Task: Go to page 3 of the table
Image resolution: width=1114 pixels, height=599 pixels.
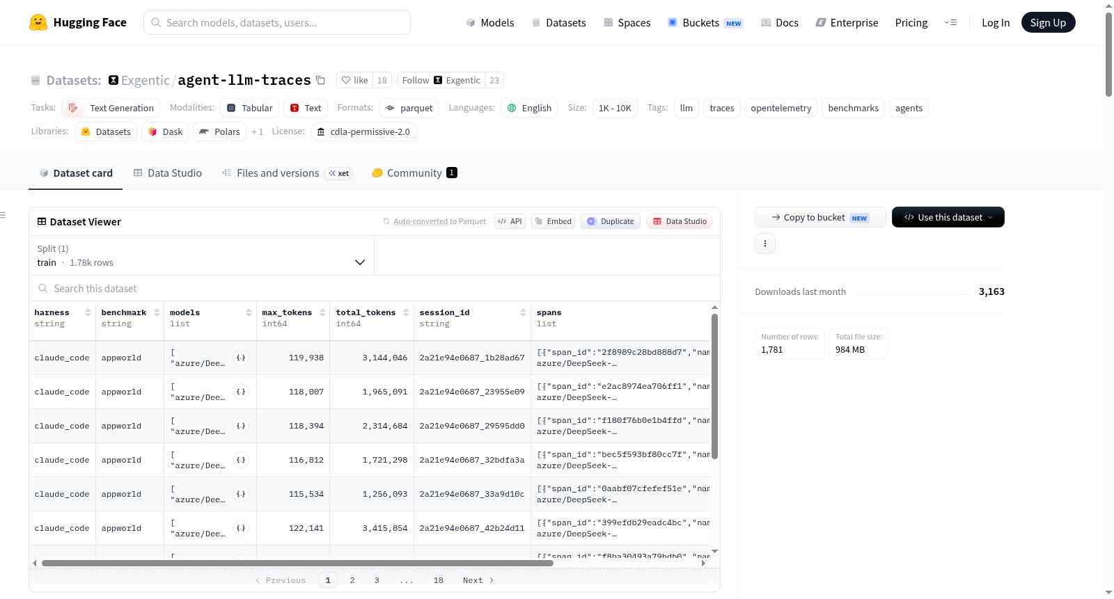Action: tap(377, 580)
